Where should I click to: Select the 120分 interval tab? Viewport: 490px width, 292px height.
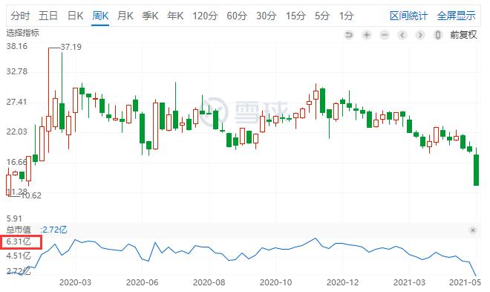tap(205, 16)
